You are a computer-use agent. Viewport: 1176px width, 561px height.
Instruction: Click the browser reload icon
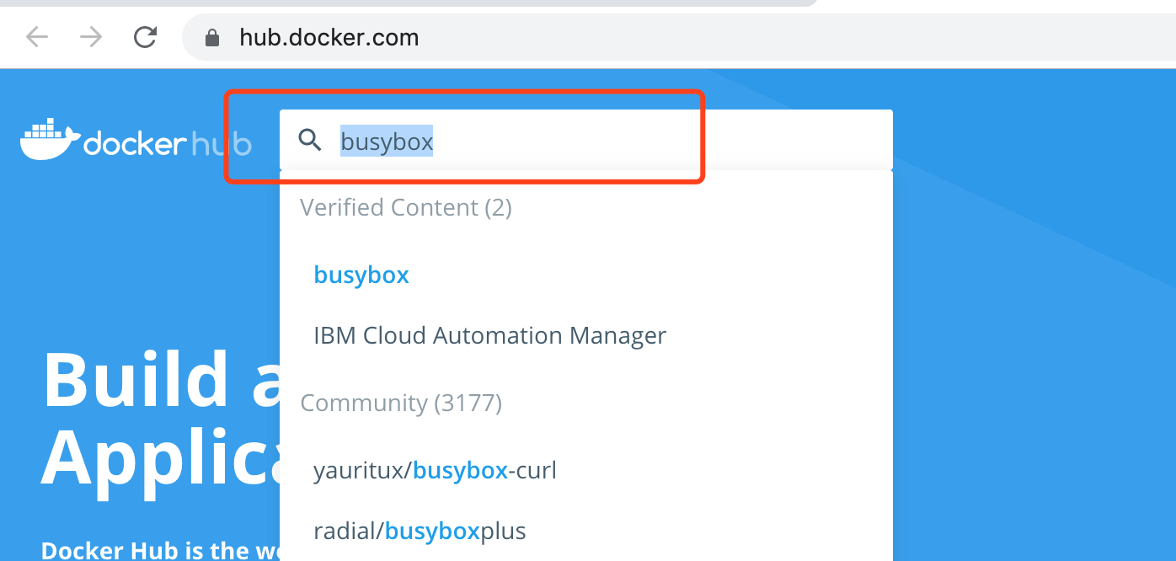(144, 37)
